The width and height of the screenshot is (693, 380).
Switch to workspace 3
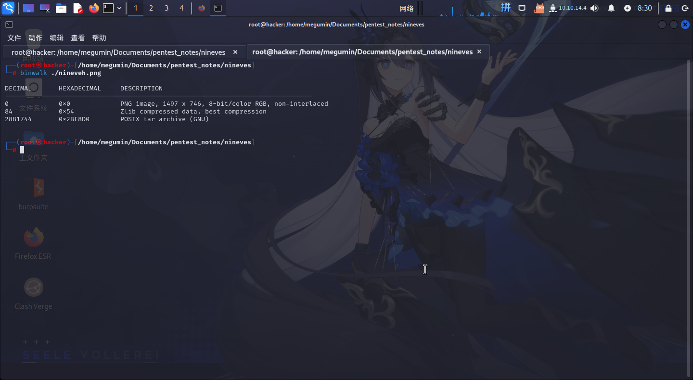click(x=167, y=8)
